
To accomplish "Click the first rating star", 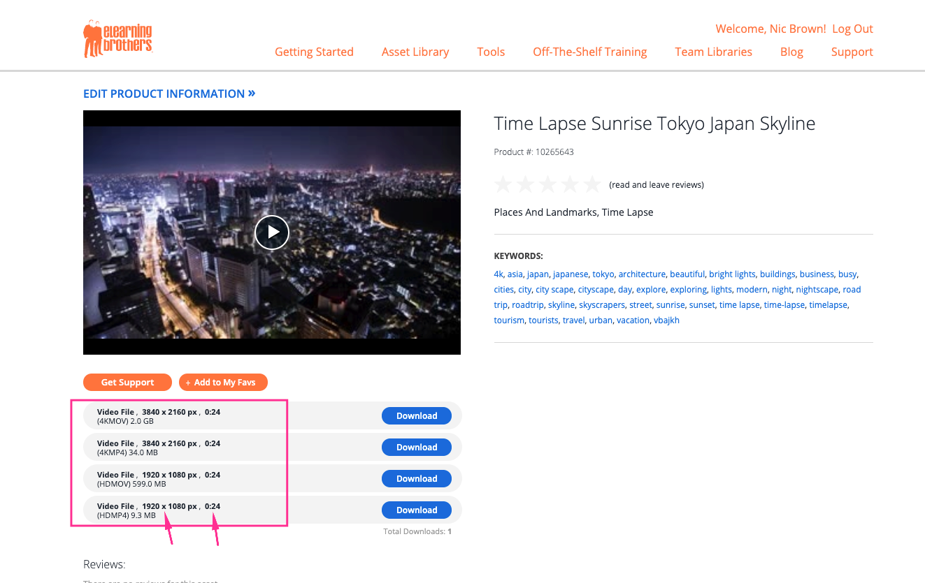I will coord(503,184).
